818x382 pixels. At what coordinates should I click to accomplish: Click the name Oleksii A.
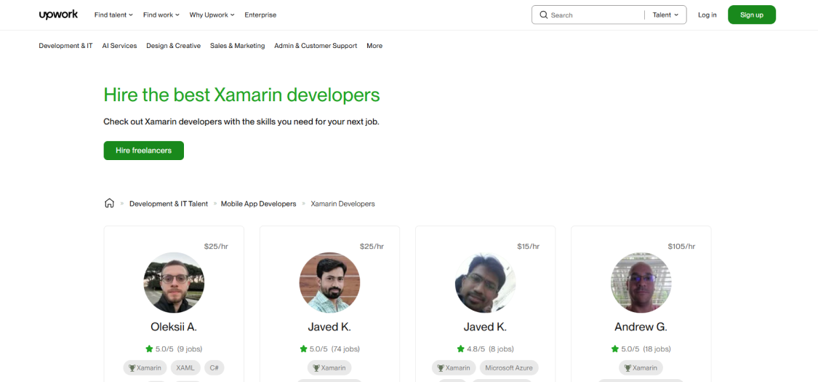tap(174, 327)
